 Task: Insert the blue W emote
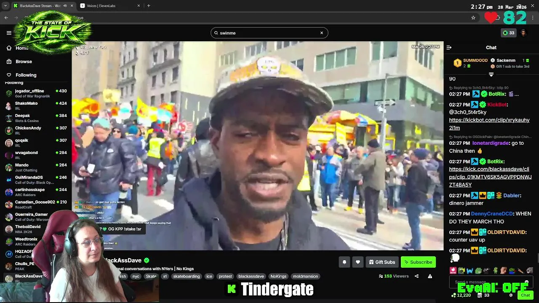click(x=470, y=270)
